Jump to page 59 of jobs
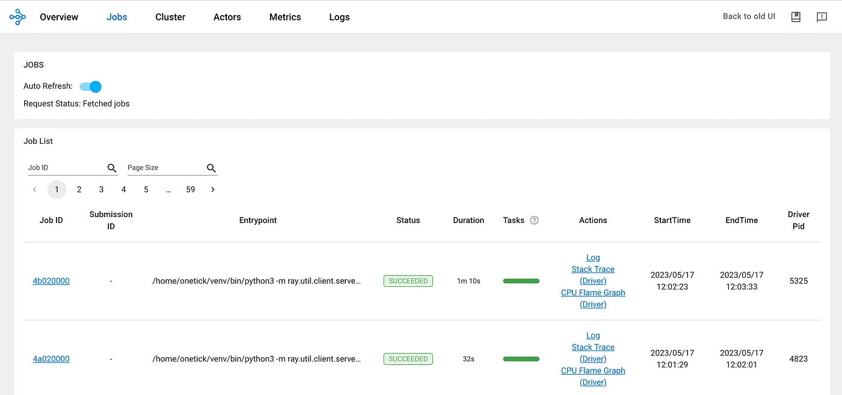This screenshot has height=395, width=842. pyautogui.click(x=191, y=189)
